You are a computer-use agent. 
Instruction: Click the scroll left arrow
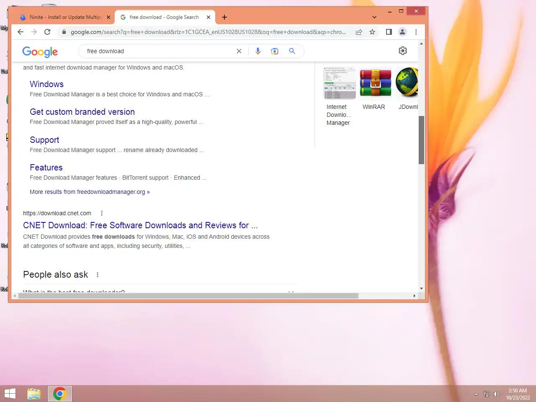click(x=15, y=296)
